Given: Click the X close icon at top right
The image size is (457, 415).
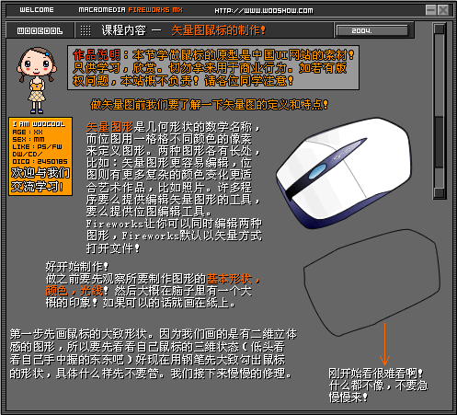Looking at the screenshot, I should tap(442, 10).
